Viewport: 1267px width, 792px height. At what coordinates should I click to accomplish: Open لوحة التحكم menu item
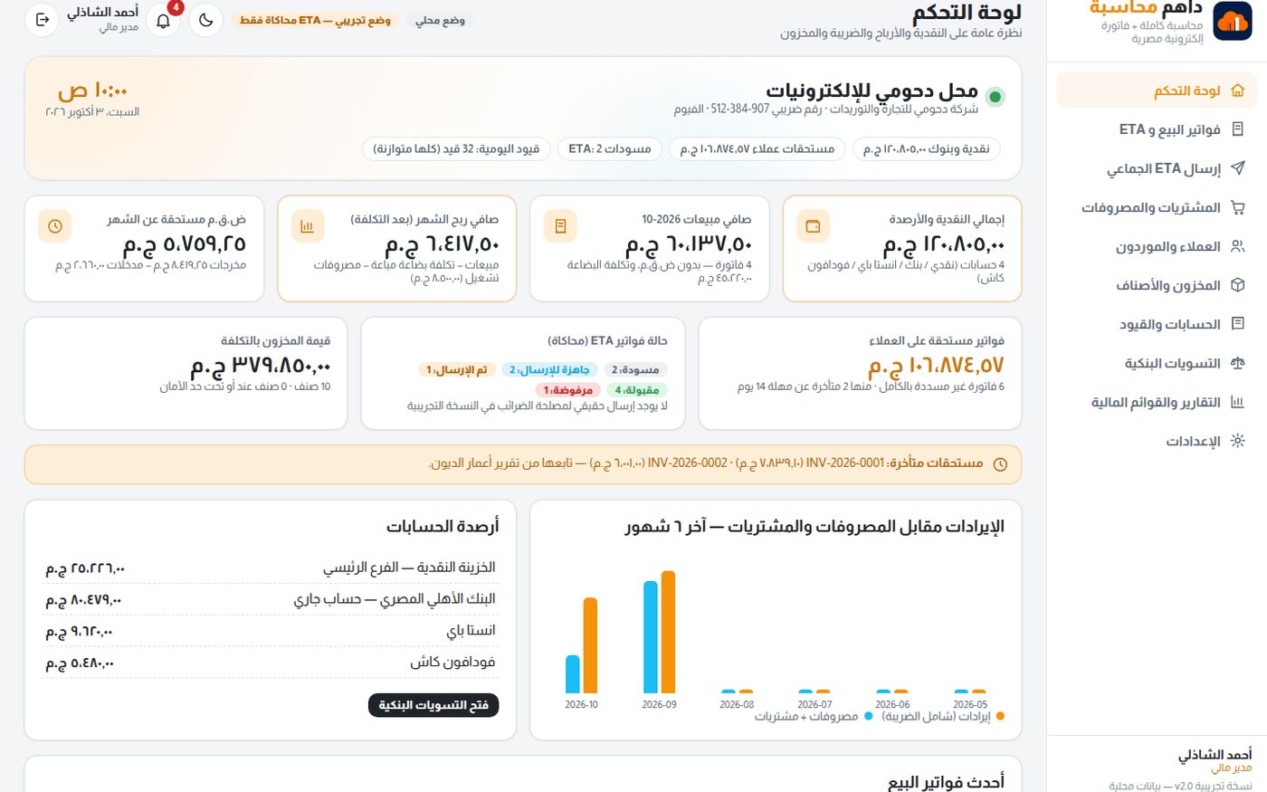point(1156,91)
